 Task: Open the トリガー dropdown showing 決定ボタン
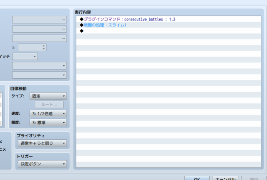point(42,164)
